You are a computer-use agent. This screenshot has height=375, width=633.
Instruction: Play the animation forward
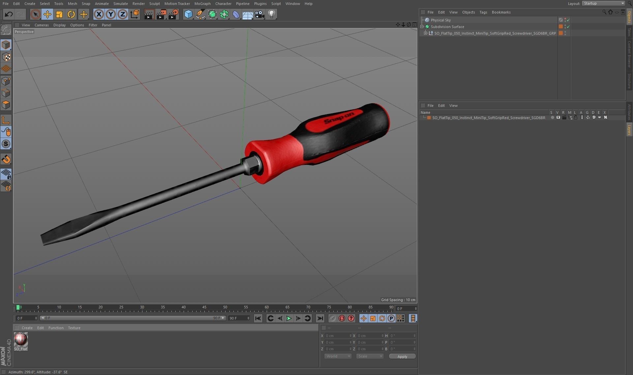pyautogui.click(x=289, y=318)
